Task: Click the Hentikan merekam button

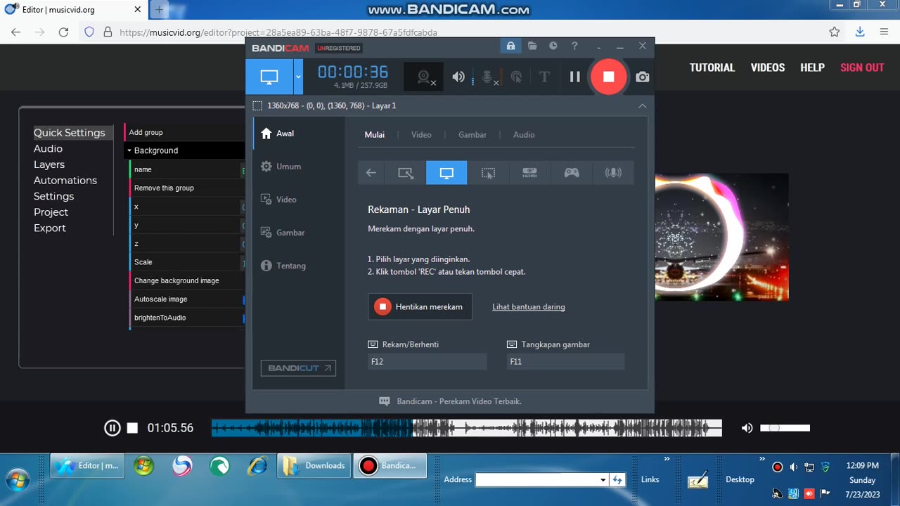Action: point(420,306)
